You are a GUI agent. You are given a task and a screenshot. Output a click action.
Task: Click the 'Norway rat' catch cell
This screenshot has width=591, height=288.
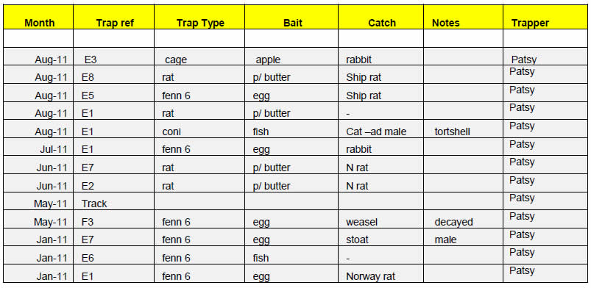pyautogui.click(x=381, y=274)
